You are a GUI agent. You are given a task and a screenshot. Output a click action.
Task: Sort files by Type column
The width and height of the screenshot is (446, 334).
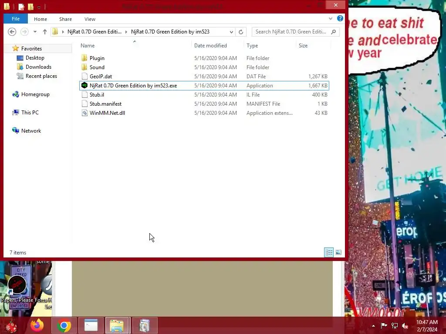point(252,45)
